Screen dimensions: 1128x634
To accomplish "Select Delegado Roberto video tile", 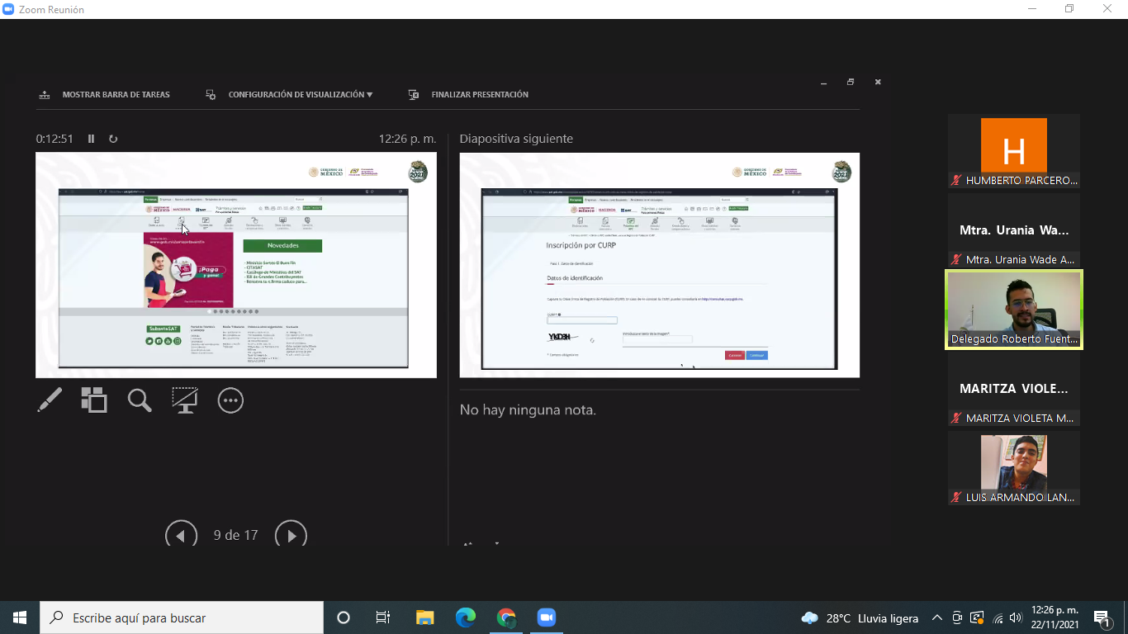I will tap(1013, 310).
